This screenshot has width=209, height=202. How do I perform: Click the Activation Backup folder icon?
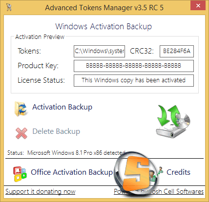pos(21,109)
